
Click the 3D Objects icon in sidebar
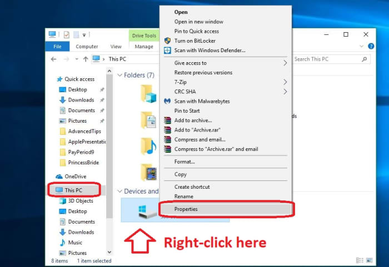63,201
